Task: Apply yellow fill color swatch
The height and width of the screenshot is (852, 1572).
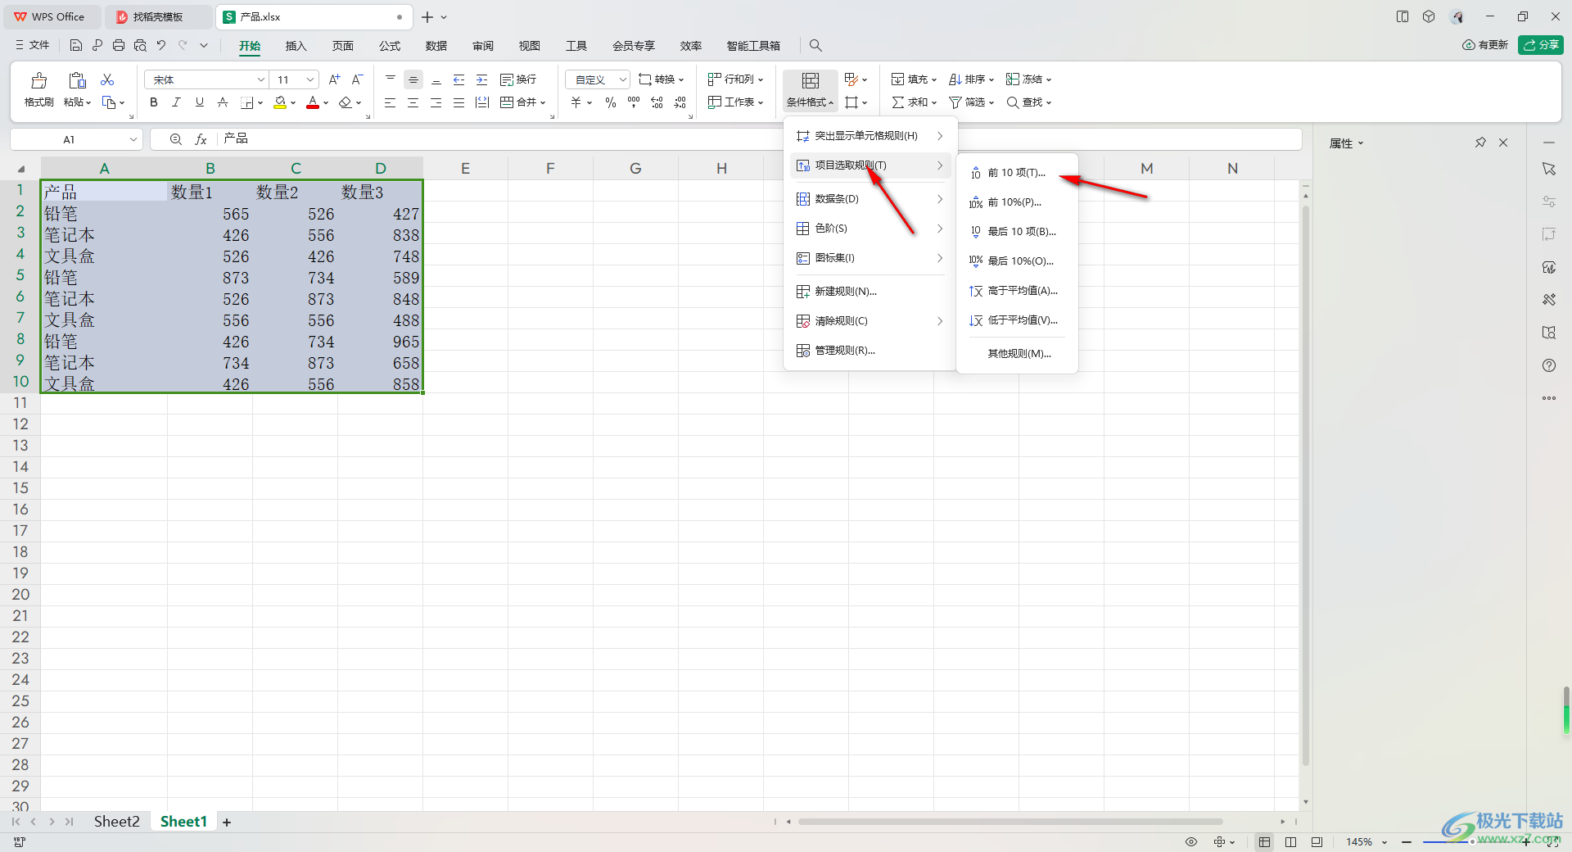Action: 280,102
